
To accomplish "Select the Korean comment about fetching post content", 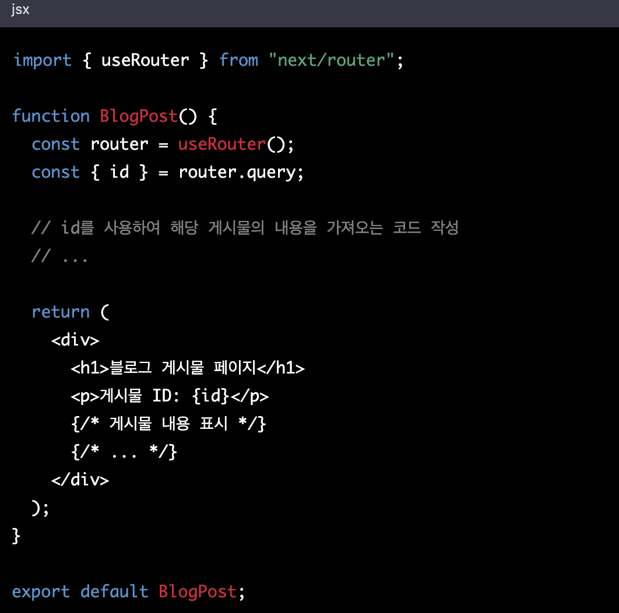I will [245, 228].
